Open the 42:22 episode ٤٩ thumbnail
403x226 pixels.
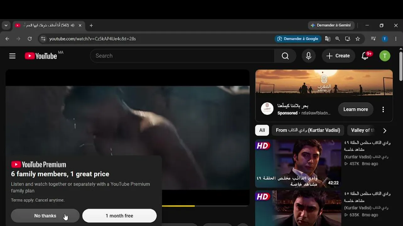click(298, 164)
